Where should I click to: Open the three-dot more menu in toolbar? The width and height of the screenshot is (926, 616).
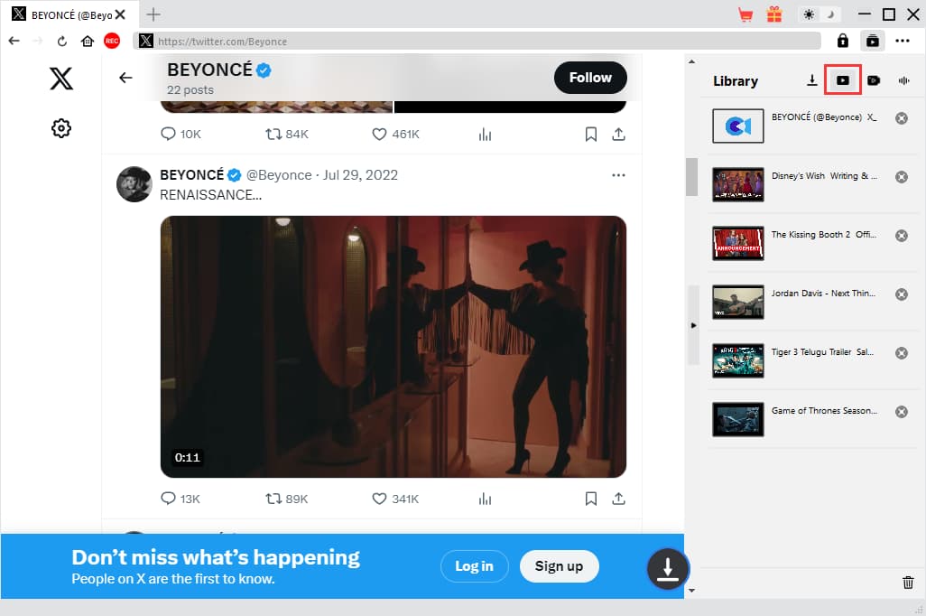click(903, 41)
